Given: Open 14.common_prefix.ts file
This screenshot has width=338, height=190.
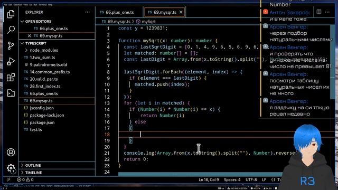Looking at the screenshot, I should pyautogui.click(x=57, y=72).
